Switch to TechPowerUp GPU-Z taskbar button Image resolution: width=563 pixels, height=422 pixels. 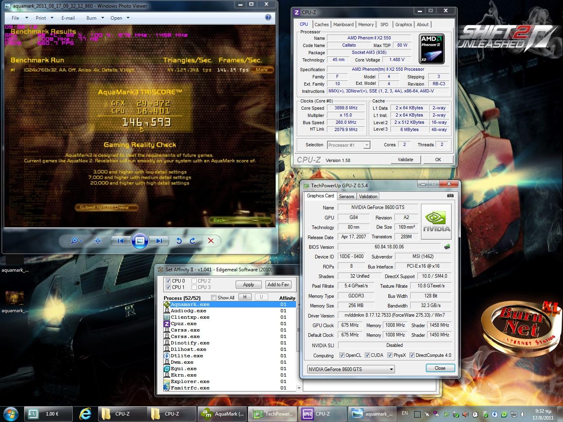tap(273, 414)
